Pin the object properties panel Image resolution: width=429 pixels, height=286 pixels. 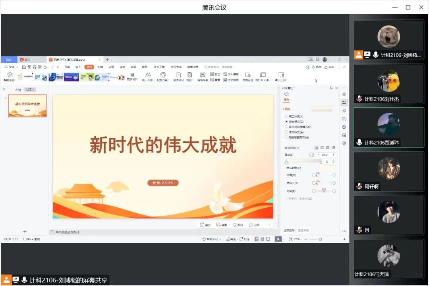pyautogui.click(x=331, y=88)
